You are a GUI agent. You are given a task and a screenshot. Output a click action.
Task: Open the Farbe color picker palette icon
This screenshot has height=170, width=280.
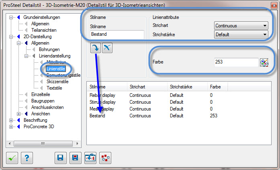[264, 62]
